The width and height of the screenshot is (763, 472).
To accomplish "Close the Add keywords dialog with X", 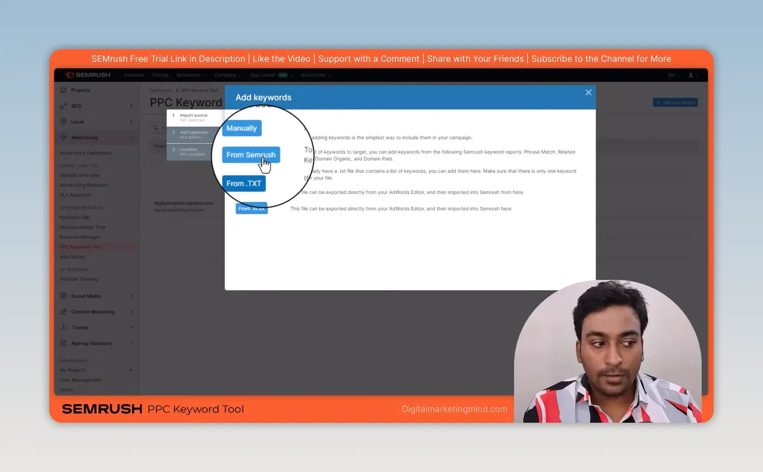I will click(588, 92).
